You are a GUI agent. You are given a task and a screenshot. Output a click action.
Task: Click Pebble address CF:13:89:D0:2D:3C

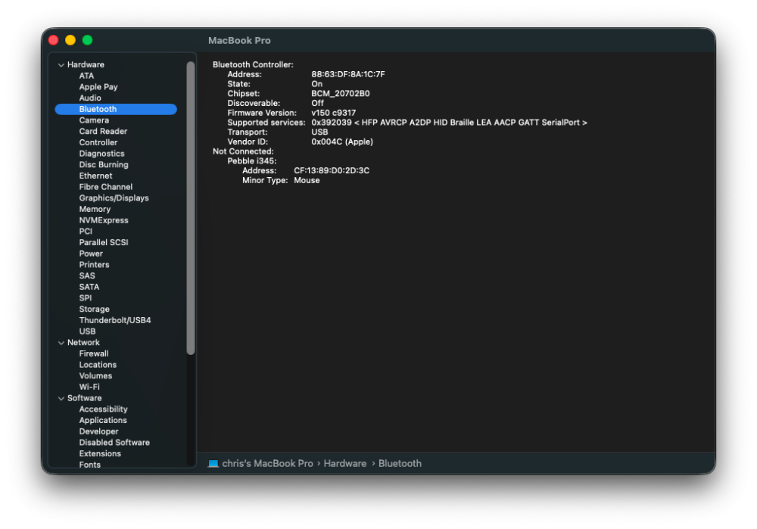(x=332, y=171)
